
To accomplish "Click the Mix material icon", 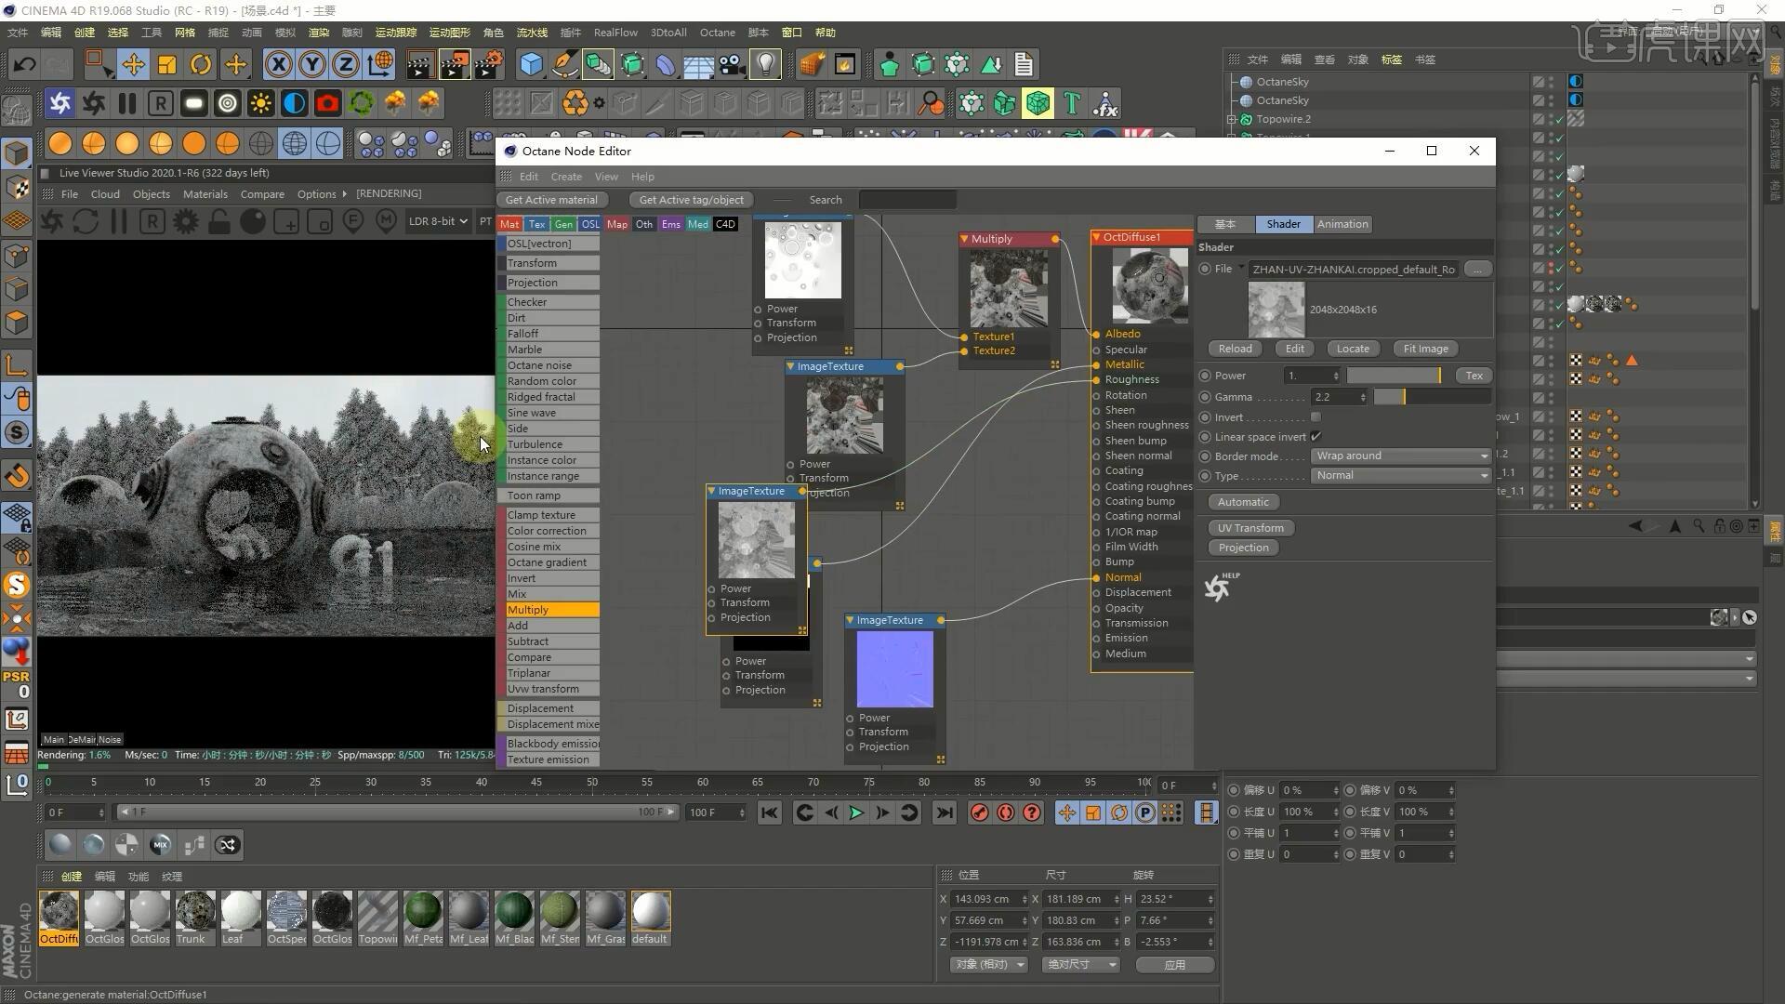I will point(161,845).
